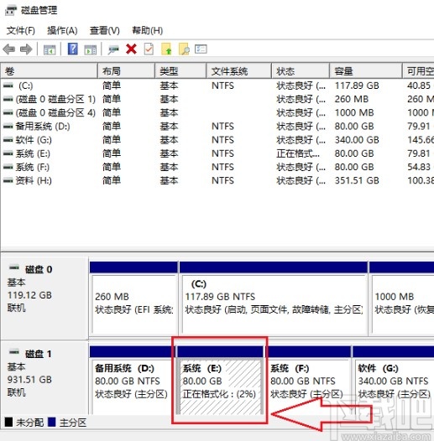Screen dimensions: 434x441
Task: Click the properties checkmark document icon
Action: [x=149, y=49]
